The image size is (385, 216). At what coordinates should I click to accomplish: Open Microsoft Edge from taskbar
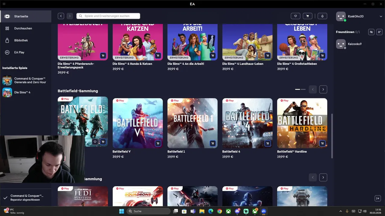[x=211, y=211]
